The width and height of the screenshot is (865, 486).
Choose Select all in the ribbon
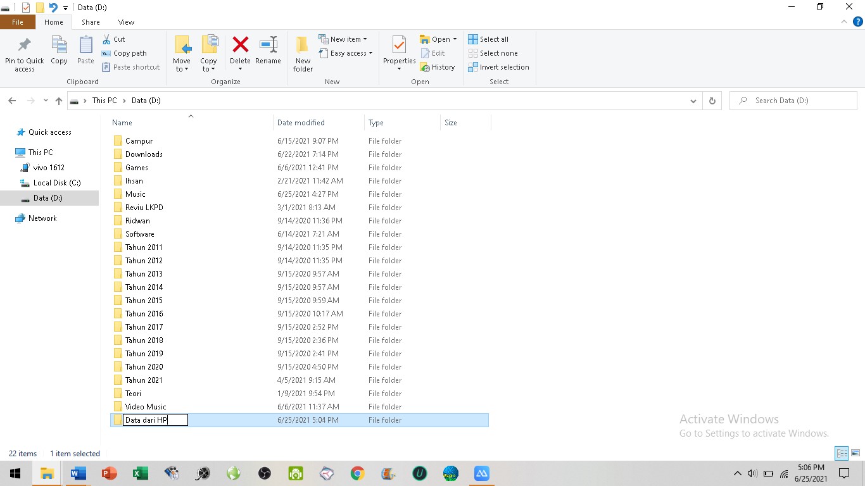pyautogui.click(x=488, y=39)
